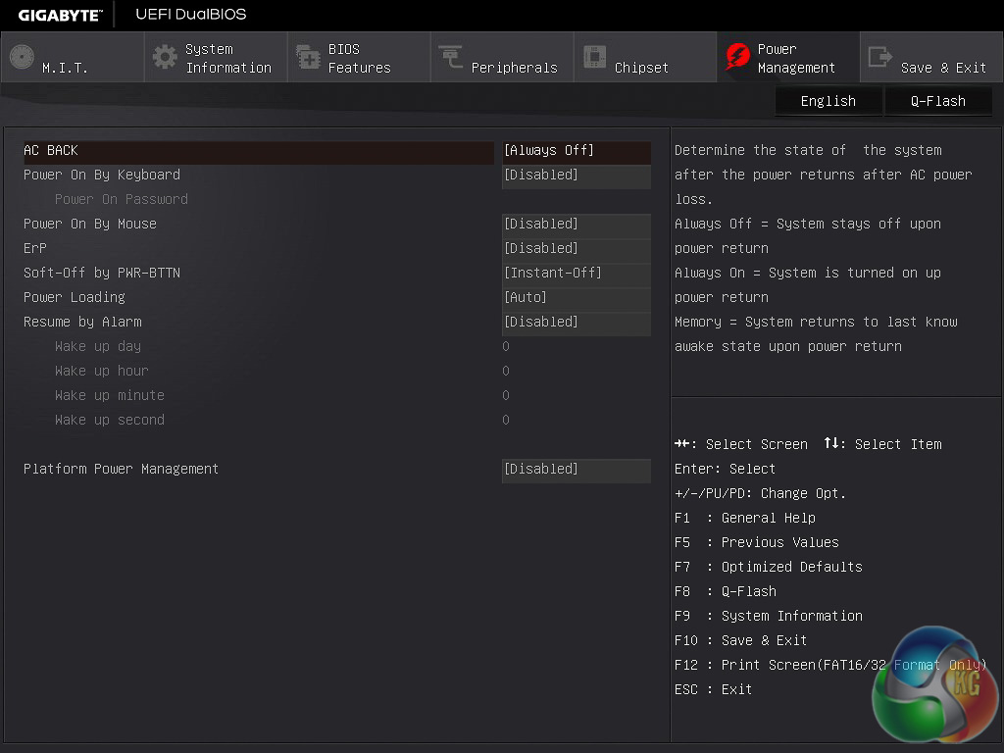The image size is (1004, 753).
Task: Click the BIOS Features chip icon
Action: (308, 57)
